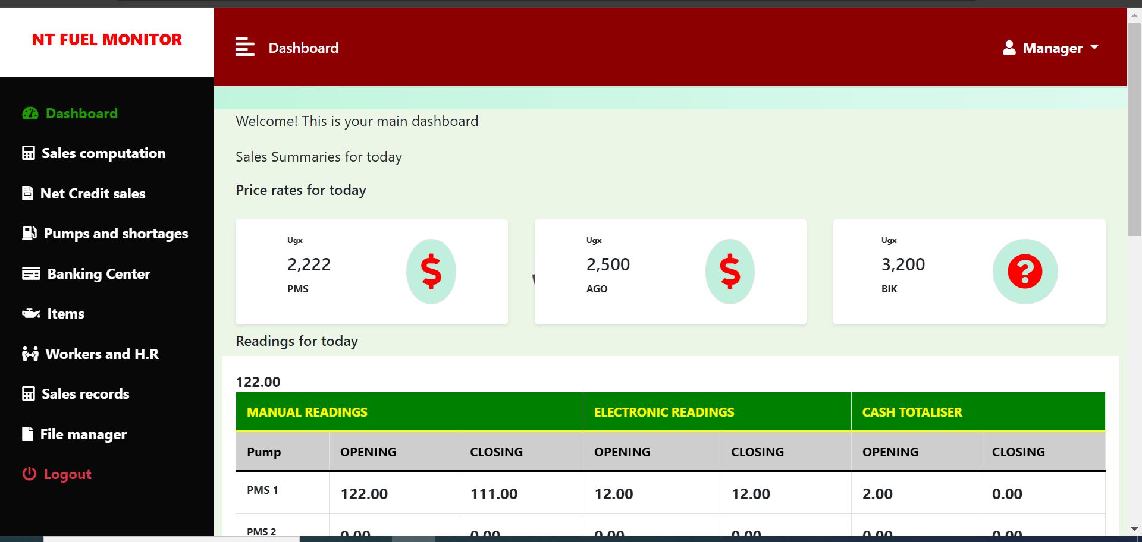Select the PMS 1 manual opening reading cell
The image size is (1142, 542).
364,494
